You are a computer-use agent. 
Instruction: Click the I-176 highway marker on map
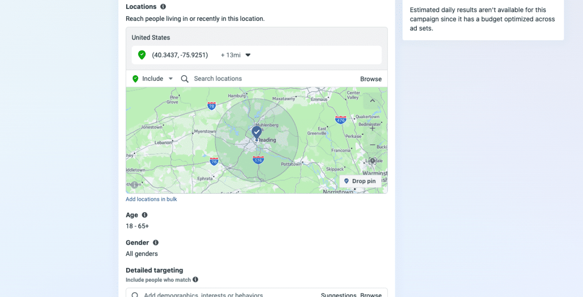click(x=258, y=160)
